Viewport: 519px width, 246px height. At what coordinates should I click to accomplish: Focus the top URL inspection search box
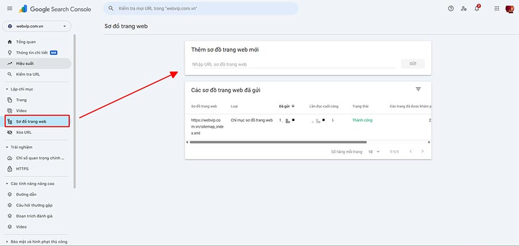point(201,9)
